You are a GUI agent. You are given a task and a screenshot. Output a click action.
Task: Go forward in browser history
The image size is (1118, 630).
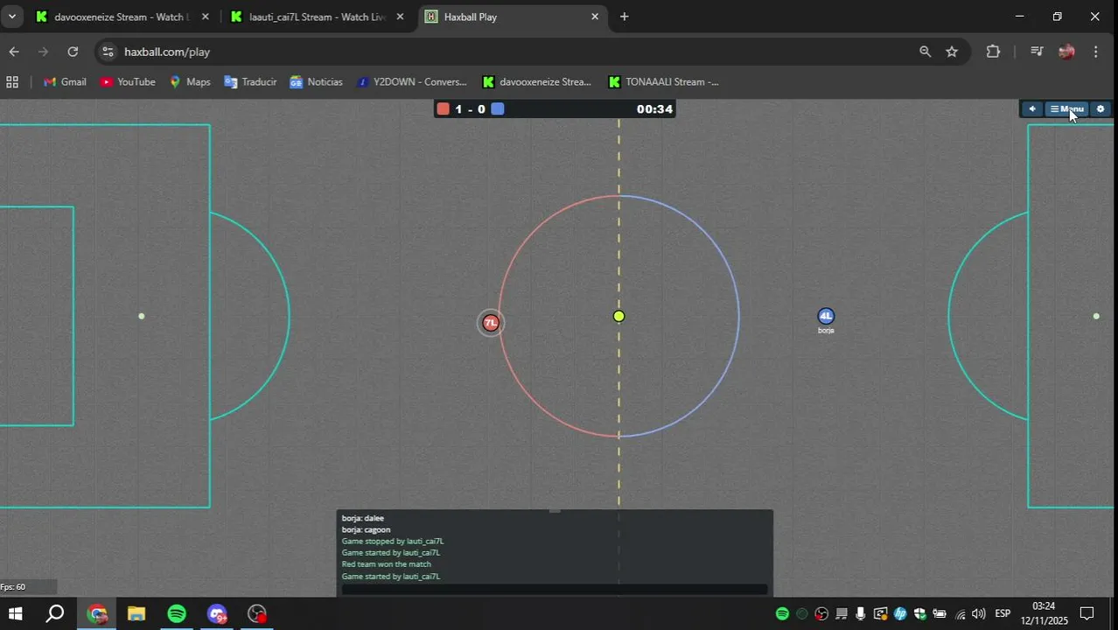click(43, 52)
